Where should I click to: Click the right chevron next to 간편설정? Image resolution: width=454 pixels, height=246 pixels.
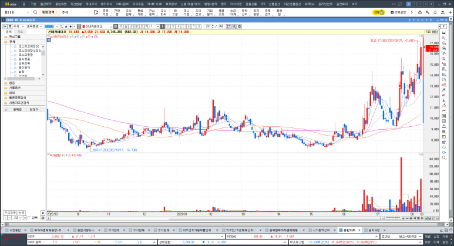point(412,12)
